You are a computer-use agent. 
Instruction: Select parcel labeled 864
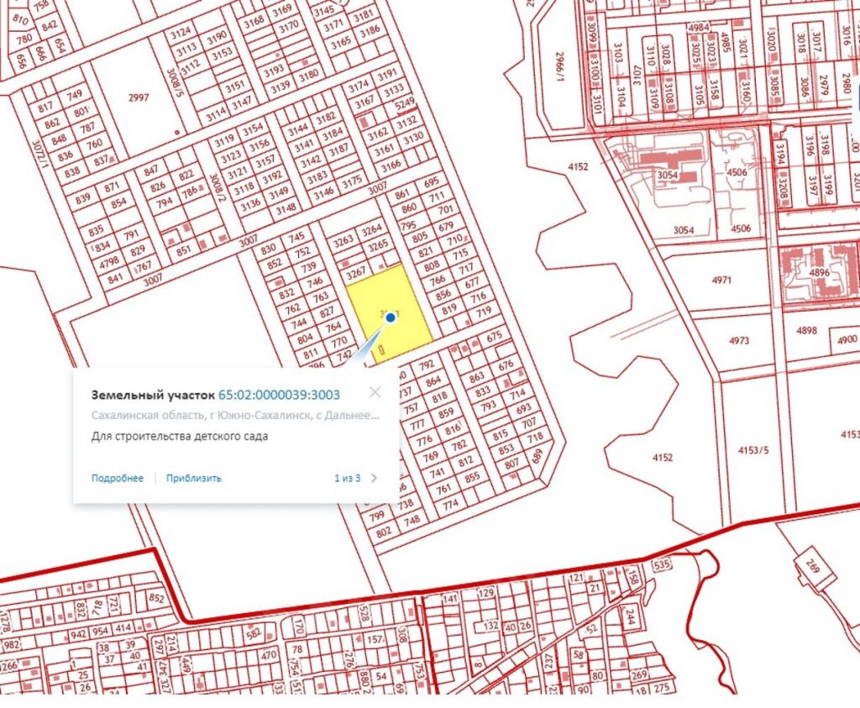click(433, 380)
